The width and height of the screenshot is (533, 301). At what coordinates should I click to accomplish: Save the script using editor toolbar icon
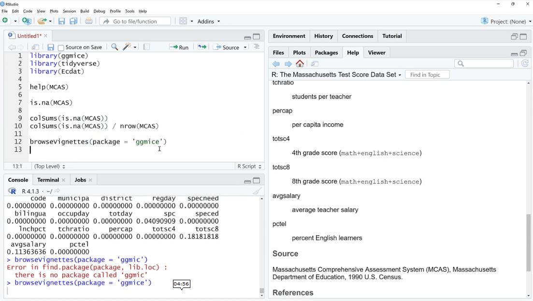tap(51, 47)
